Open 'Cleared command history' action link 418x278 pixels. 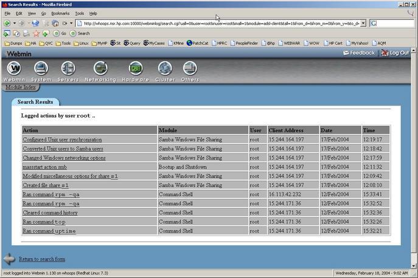[50, 212]
